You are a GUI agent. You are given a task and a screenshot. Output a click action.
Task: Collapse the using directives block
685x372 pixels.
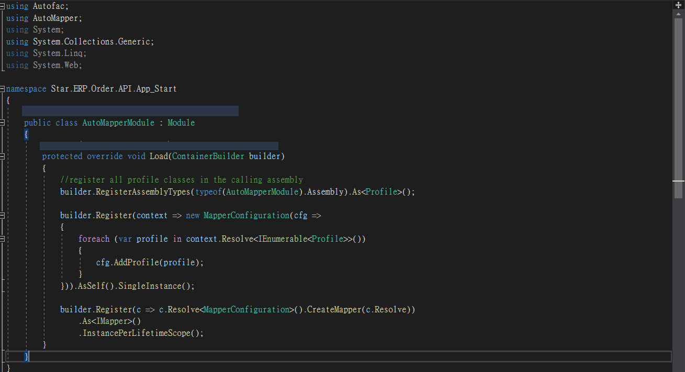tap(3, 6)
